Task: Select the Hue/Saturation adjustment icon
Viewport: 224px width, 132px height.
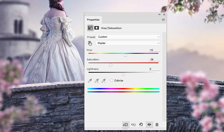Action: 90,28
